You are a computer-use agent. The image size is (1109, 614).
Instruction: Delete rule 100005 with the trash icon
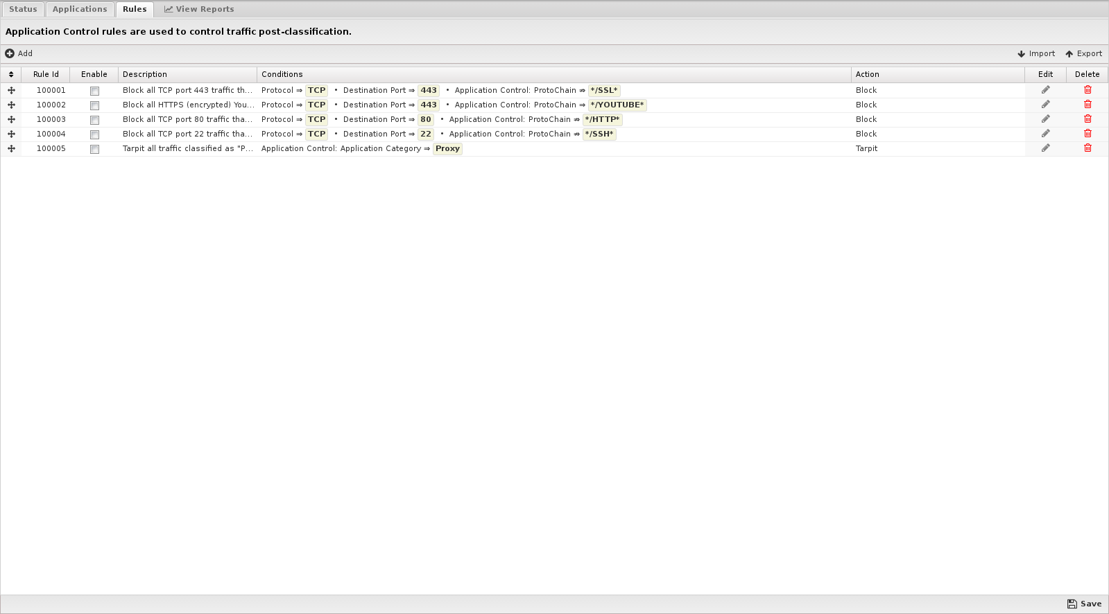(x=1087, y=148)
